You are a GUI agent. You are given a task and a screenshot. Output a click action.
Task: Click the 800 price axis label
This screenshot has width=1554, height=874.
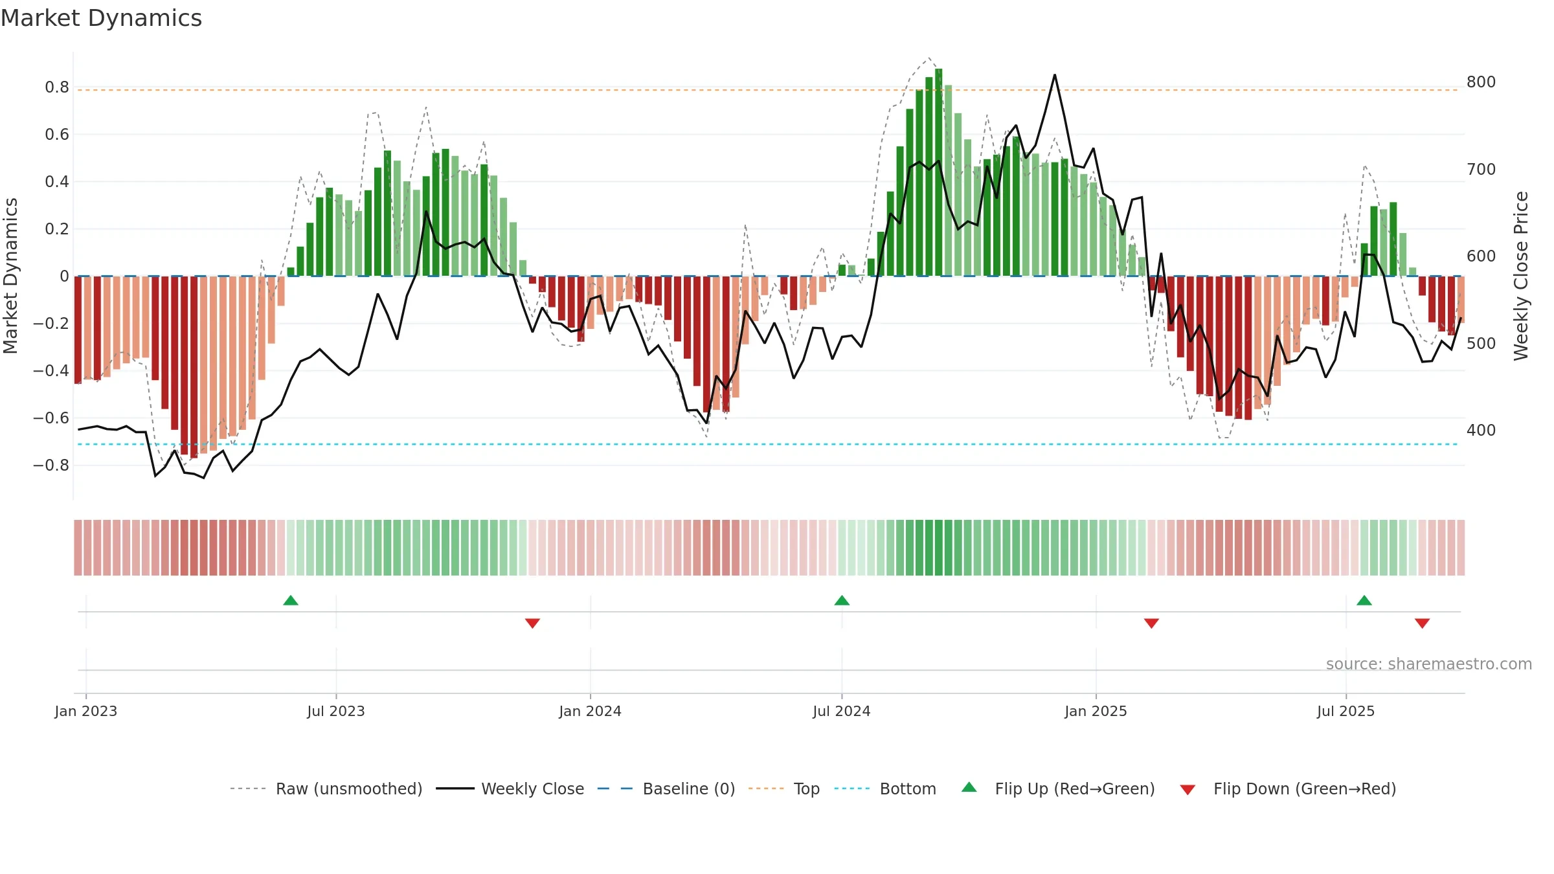1481,82
